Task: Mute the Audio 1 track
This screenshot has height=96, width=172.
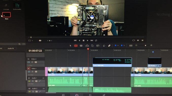Action: [29, 81]
